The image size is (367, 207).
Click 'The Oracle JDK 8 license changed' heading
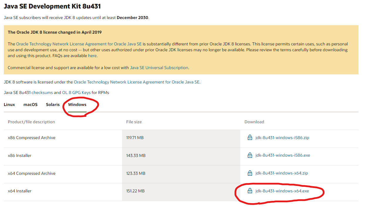pos(55,32)
